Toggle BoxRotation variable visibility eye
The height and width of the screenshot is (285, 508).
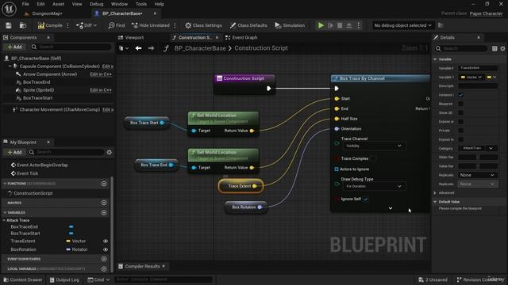click(106, 249)
